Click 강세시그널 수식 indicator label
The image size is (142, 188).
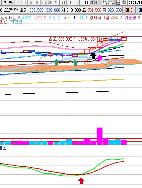[104, 17]
